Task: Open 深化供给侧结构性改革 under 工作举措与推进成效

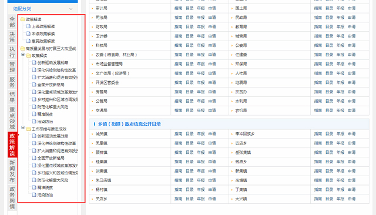Action: tap(57, 143)
